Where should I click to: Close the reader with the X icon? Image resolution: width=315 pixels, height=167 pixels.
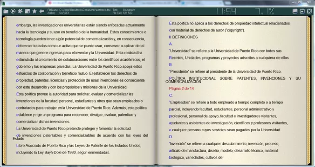click(x=309, y=11)
